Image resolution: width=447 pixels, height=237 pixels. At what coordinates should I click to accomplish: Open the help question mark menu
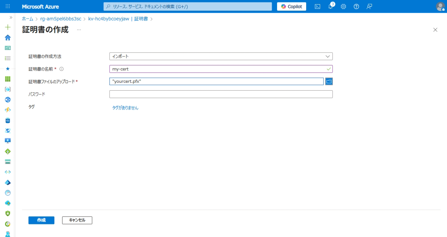[356, 6]
